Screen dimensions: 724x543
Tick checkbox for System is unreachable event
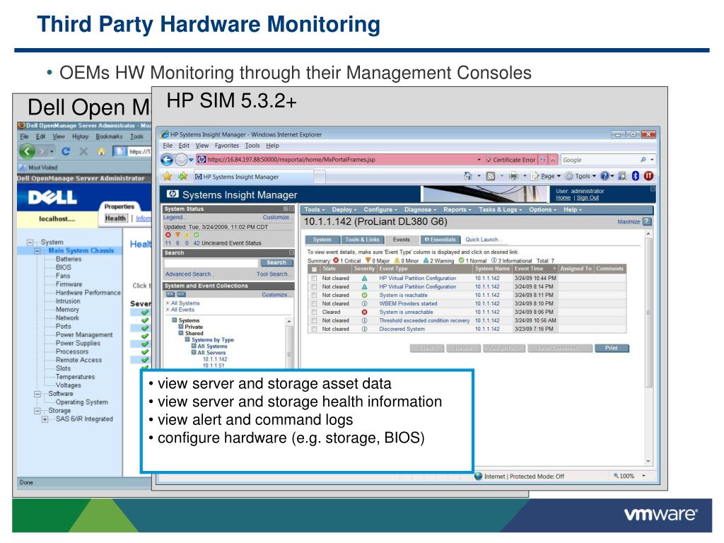tap(314, 312)
